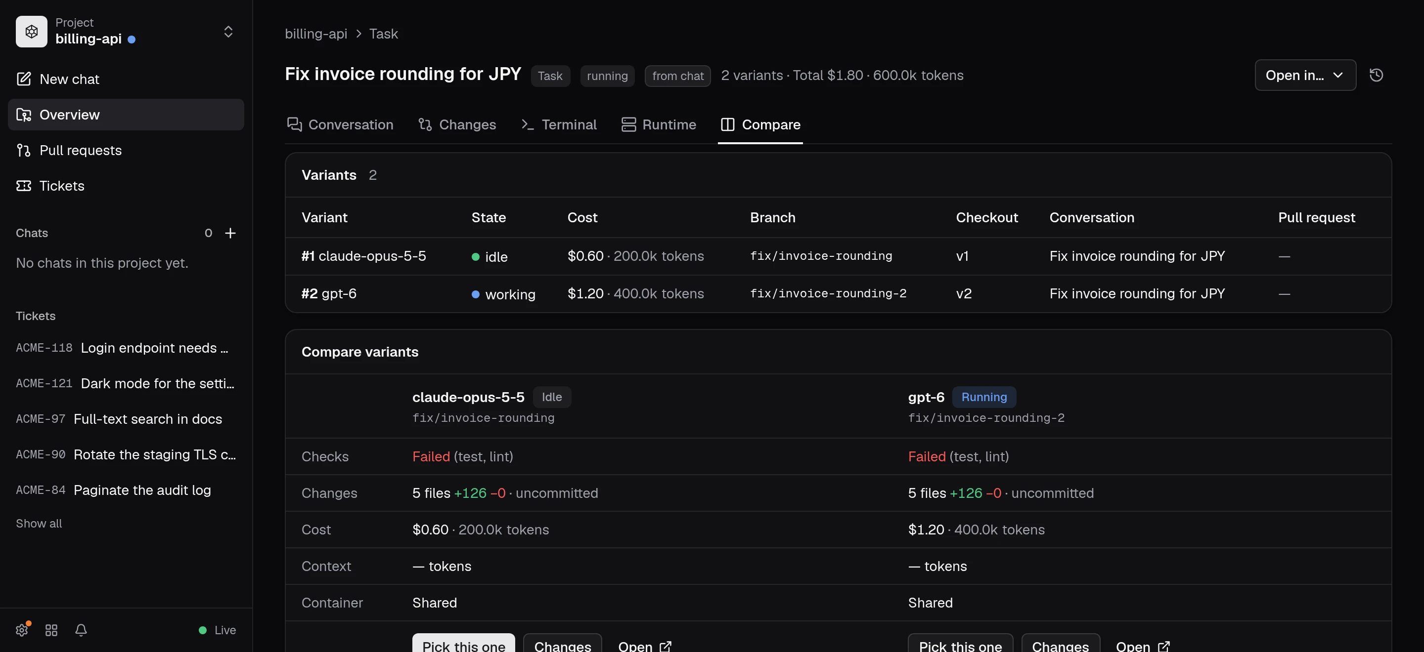
Task: Open ticket ACME-84 Paginate the audit log
Action: 126,490
